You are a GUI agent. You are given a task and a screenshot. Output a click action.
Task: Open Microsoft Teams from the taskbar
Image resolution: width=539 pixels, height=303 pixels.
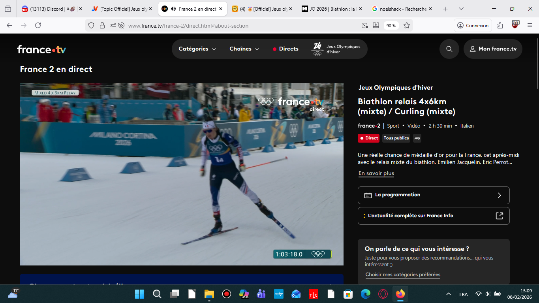[x=261, y=294]
